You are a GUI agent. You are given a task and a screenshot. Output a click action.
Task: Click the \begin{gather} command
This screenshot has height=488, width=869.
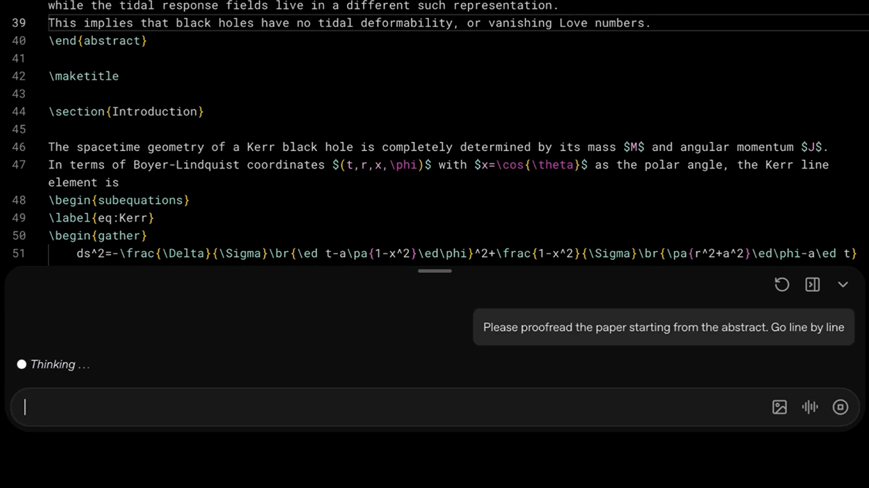click(x=97, y=236)
